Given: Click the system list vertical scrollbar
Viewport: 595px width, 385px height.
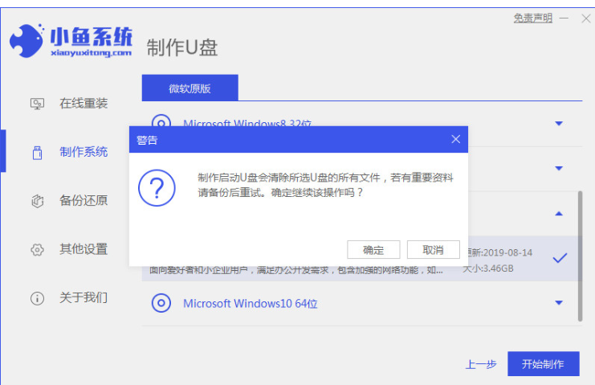Looking at the screenshot, I should pos(580,256).
